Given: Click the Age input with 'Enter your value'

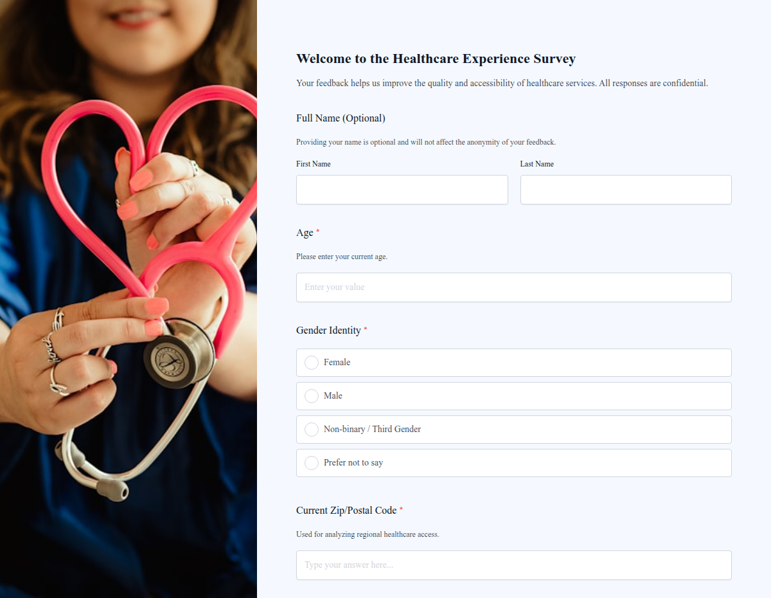Looking at the screenshot, I should click(x=513, y=287).
